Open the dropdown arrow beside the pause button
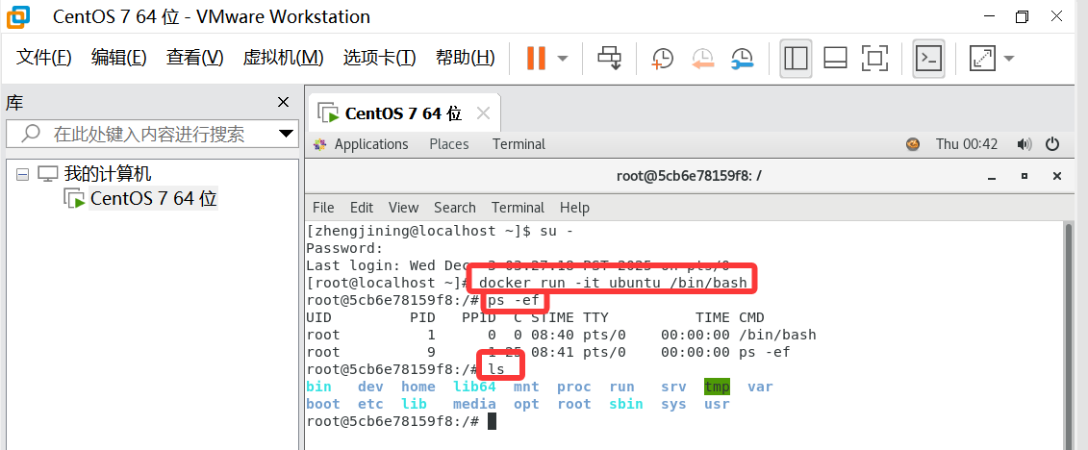The width and height of the screenshot is (1088, 450). tap(563, 58)
